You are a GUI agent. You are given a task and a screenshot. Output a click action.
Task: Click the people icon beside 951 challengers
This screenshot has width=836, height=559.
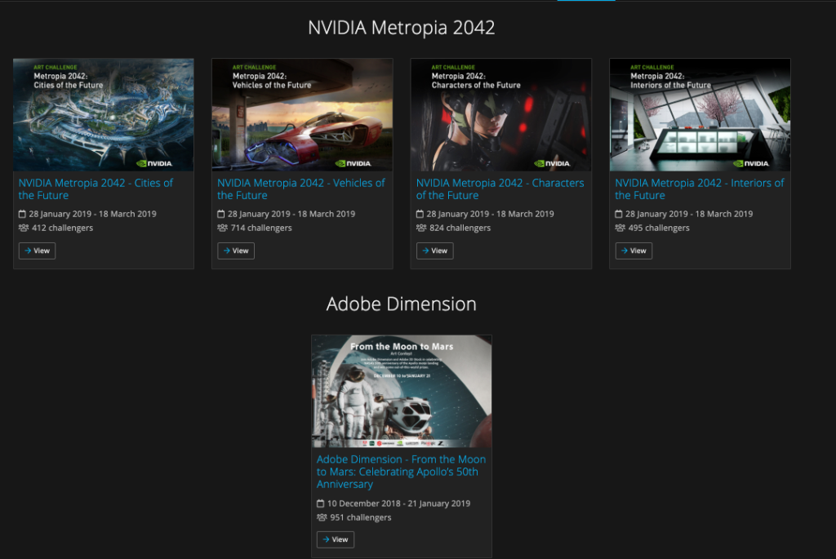[x=322, y=517]
